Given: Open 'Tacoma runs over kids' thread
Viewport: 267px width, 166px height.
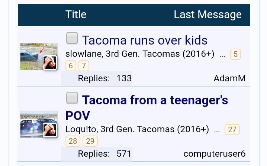Looking at the screenshot, I should [x=145, y=40].
